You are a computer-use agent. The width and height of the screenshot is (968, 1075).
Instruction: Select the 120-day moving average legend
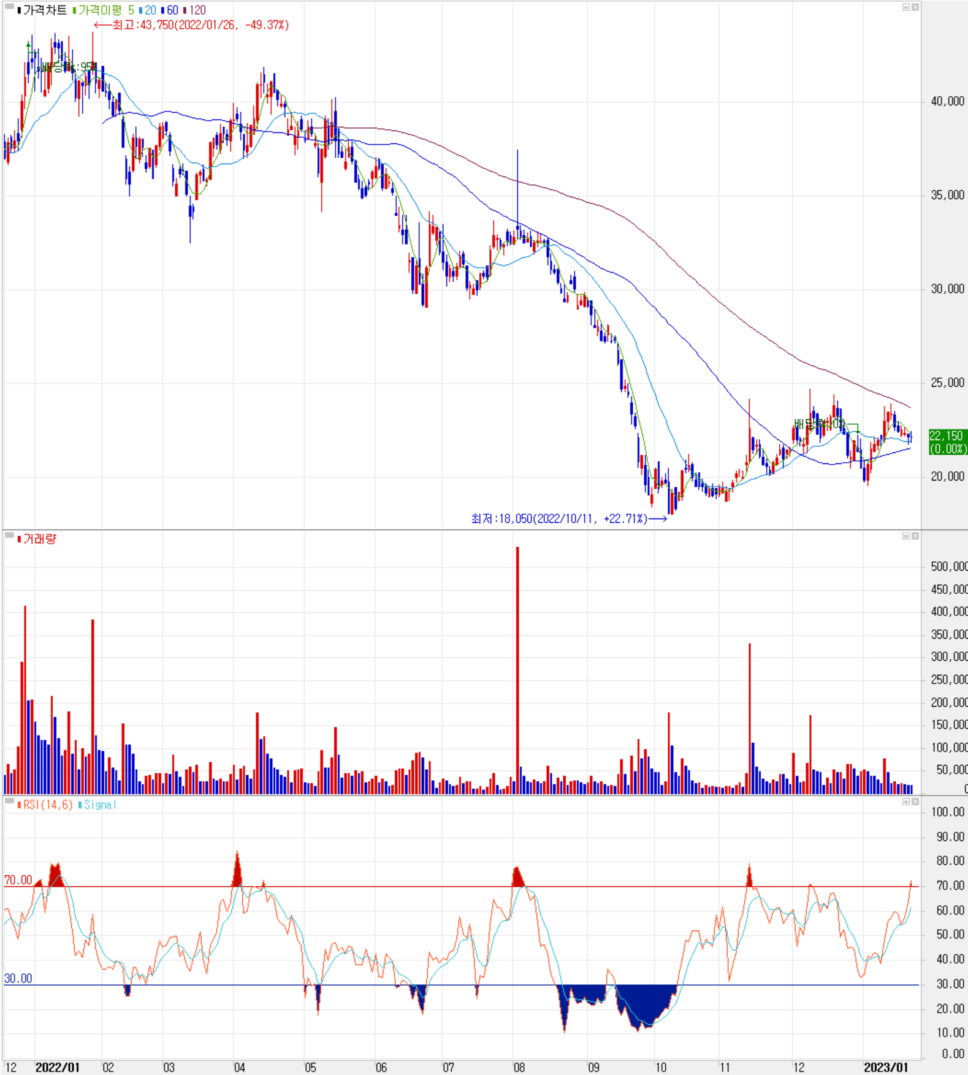(x=194, y=10)
